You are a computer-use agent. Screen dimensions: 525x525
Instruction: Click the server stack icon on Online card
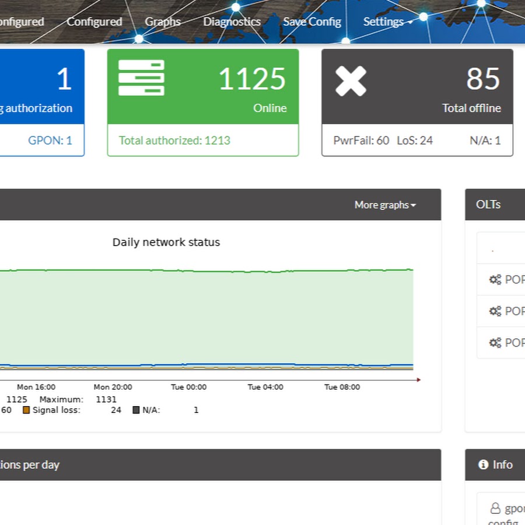click(x=141, y=78)
